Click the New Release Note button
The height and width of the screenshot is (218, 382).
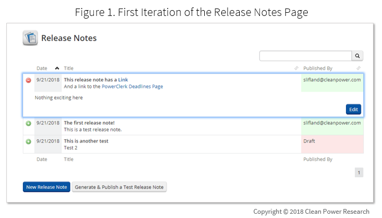tap(47, 187)
